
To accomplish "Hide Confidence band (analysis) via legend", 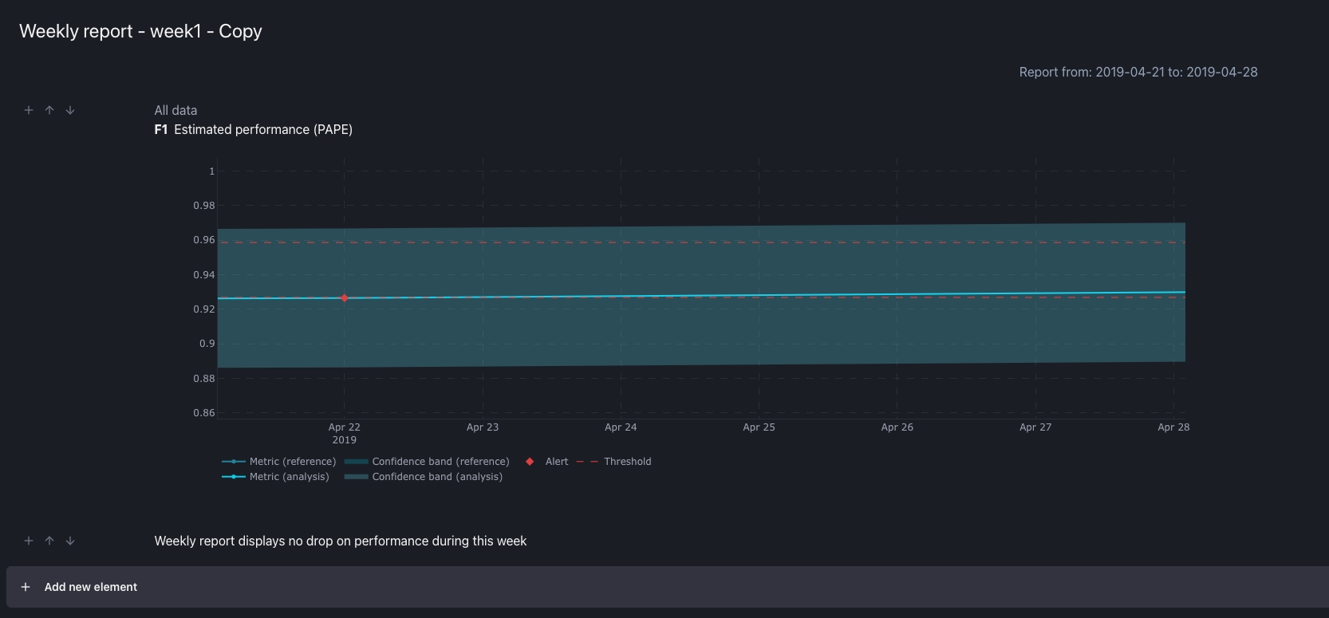I will [437, 477].
